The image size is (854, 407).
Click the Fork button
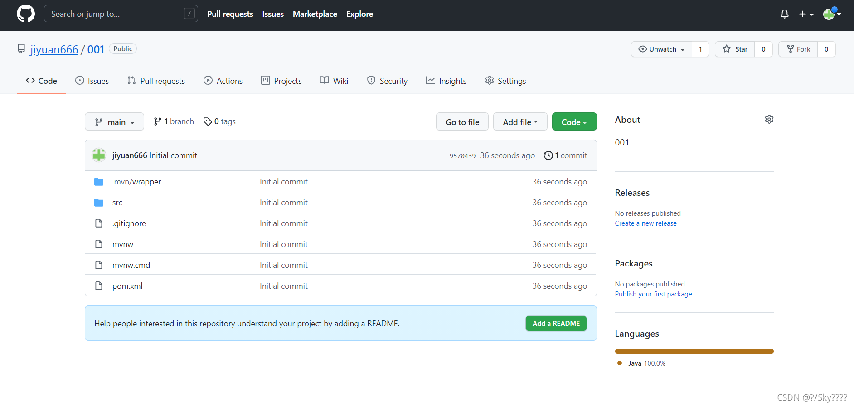pyautogui.click(x=798, y=49)
